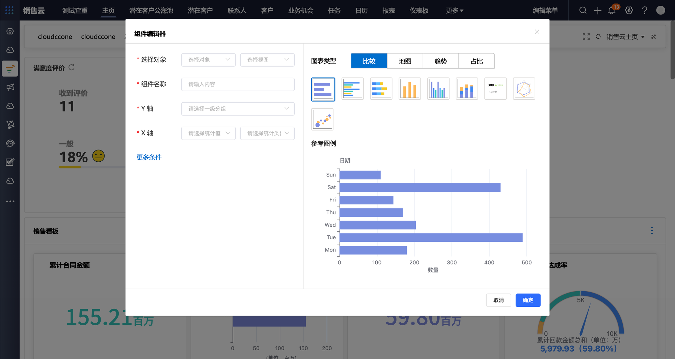Select the KPI number card chart icon
This screenshot has height=359, width=675.
[495, 89]
